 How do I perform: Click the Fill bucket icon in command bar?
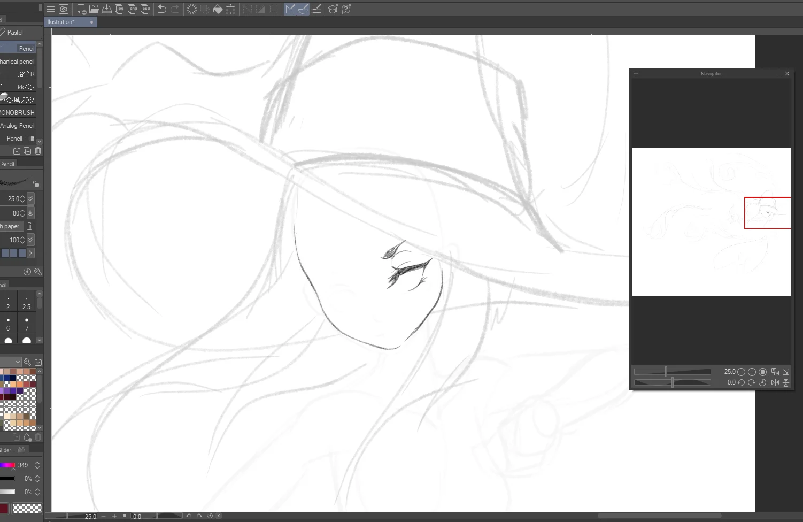(x=218, y=9)
